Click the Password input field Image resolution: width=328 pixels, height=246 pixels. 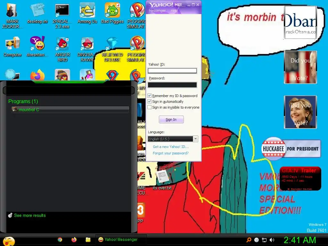(x=172, y=85)
